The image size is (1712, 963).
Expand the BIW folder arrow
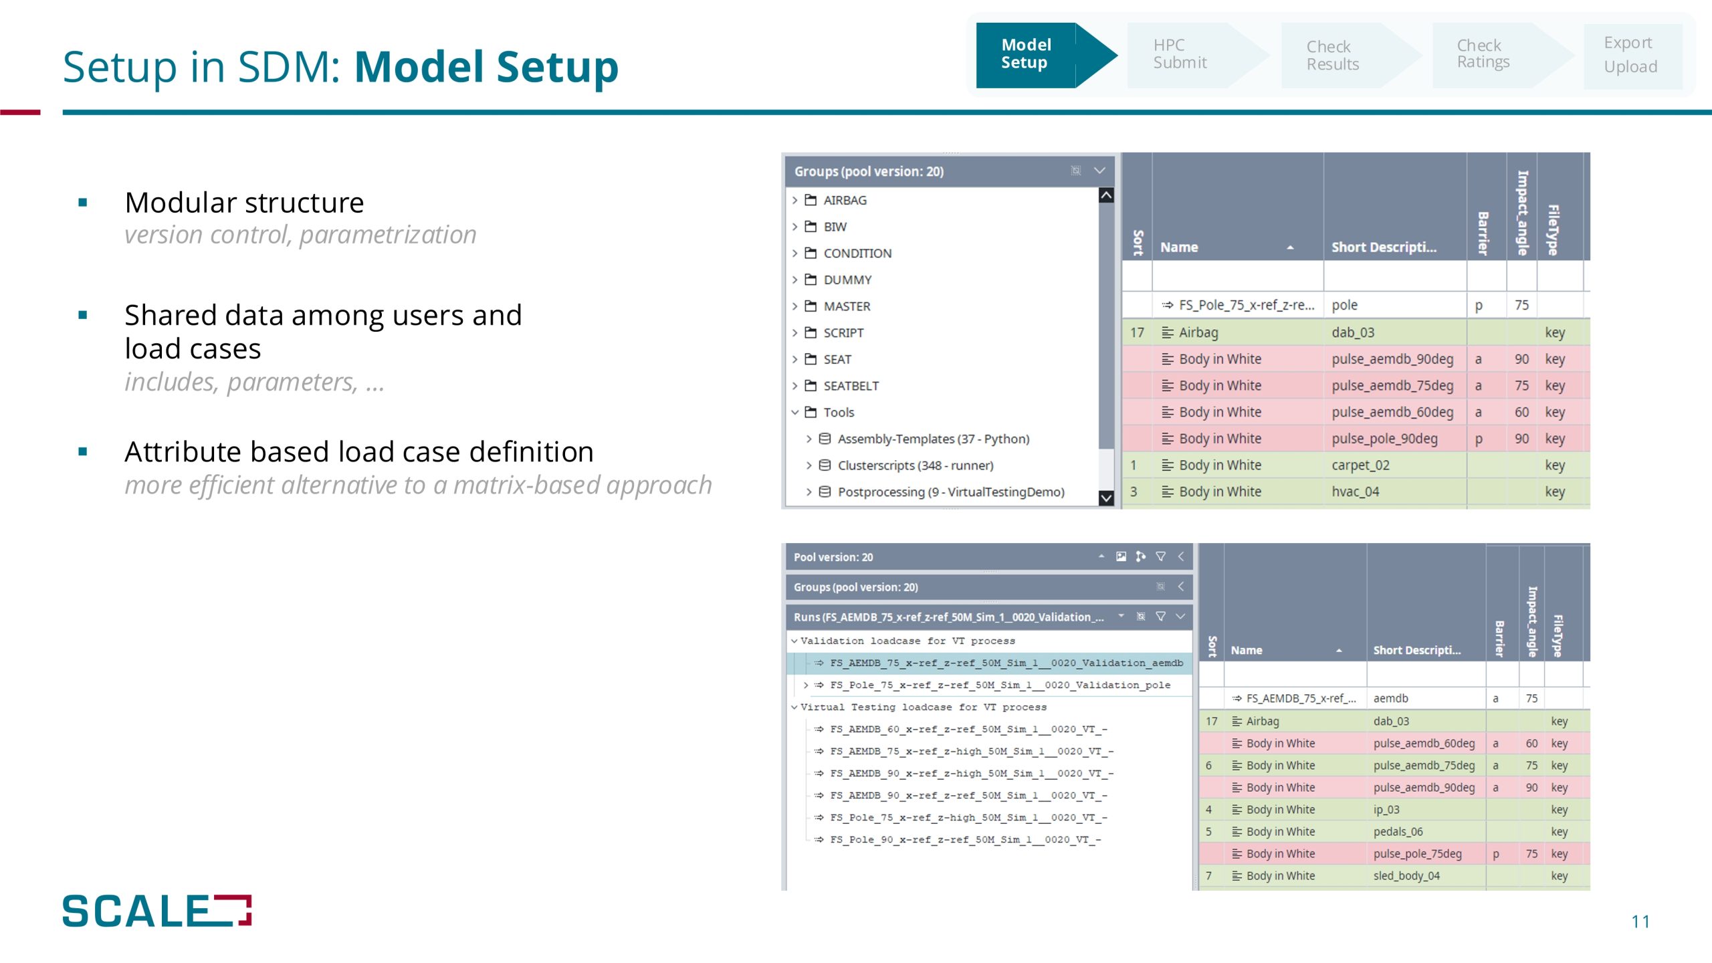pyautogui.click(x=795, y=227)
